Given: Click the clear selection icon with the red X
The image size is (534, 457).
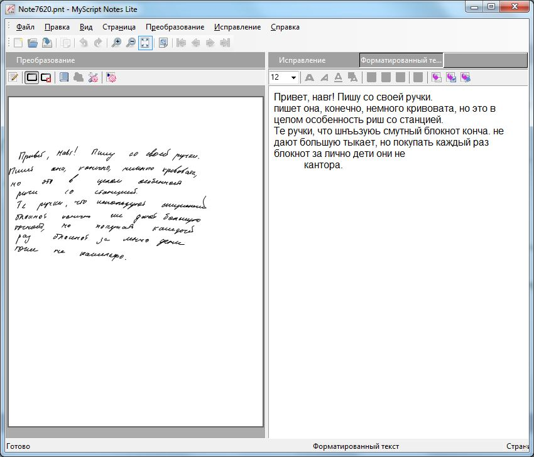Looking at the screenshot, I should [x=46, y=78].
